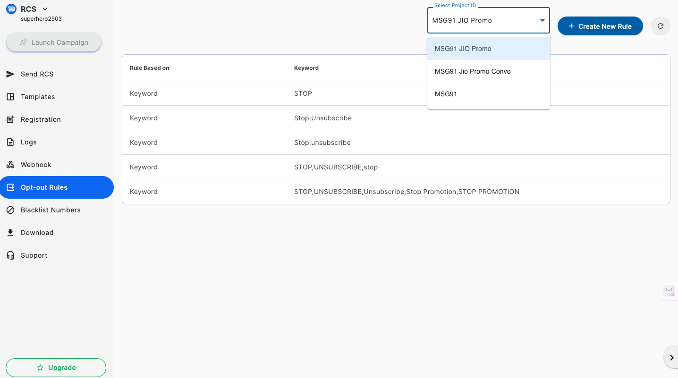Open the Download section
Image resolution: width=678 pixels, height=378 pixels.
coord(57,233)
